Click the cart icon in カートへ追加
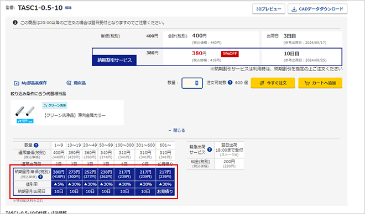The height and width of the screenshot is (214, 365). (x=307, y=83)
